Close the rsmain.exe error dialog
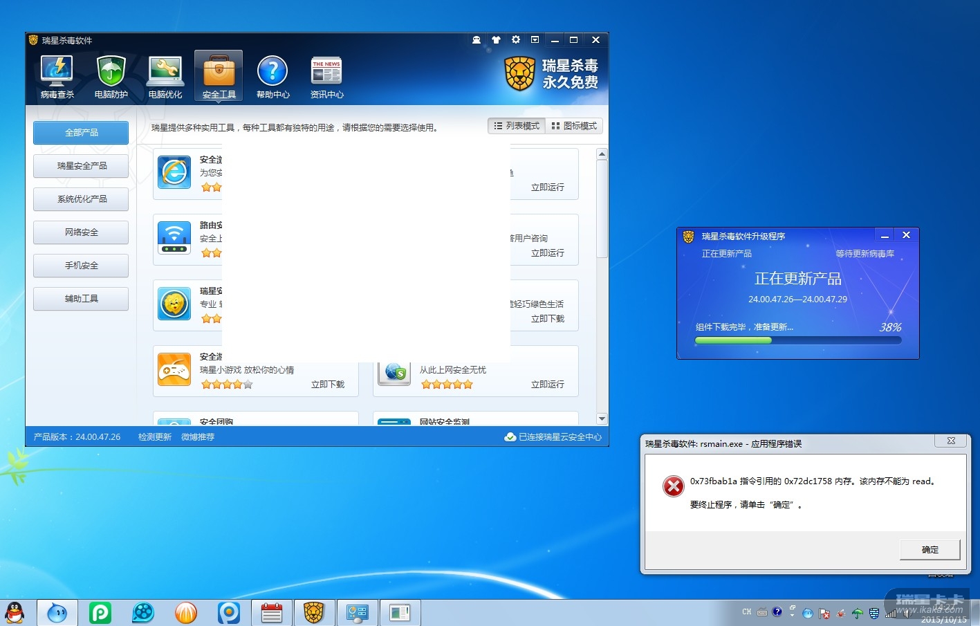The image size is (980, 626). pos(951,441)
